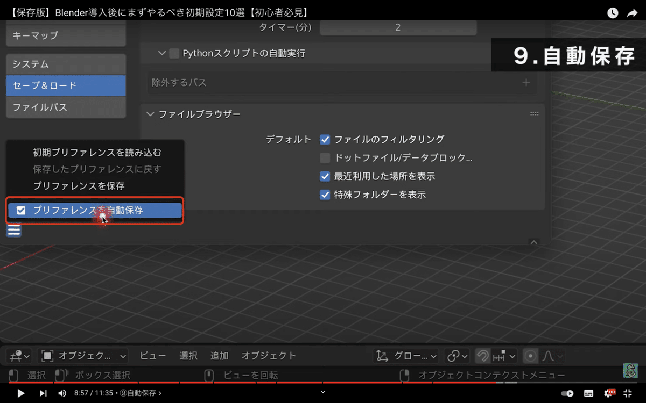Enable Pythonスクリプトの自動実行 checkbox

pyautogui.click(x=174, y=53)
